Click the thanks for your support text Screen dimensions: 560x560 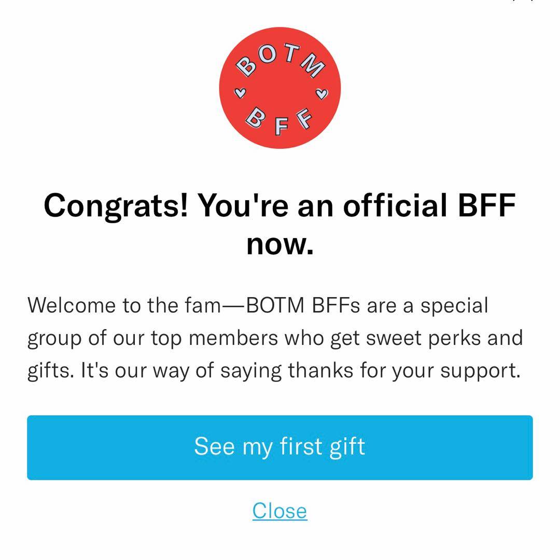tap(404, 371)
